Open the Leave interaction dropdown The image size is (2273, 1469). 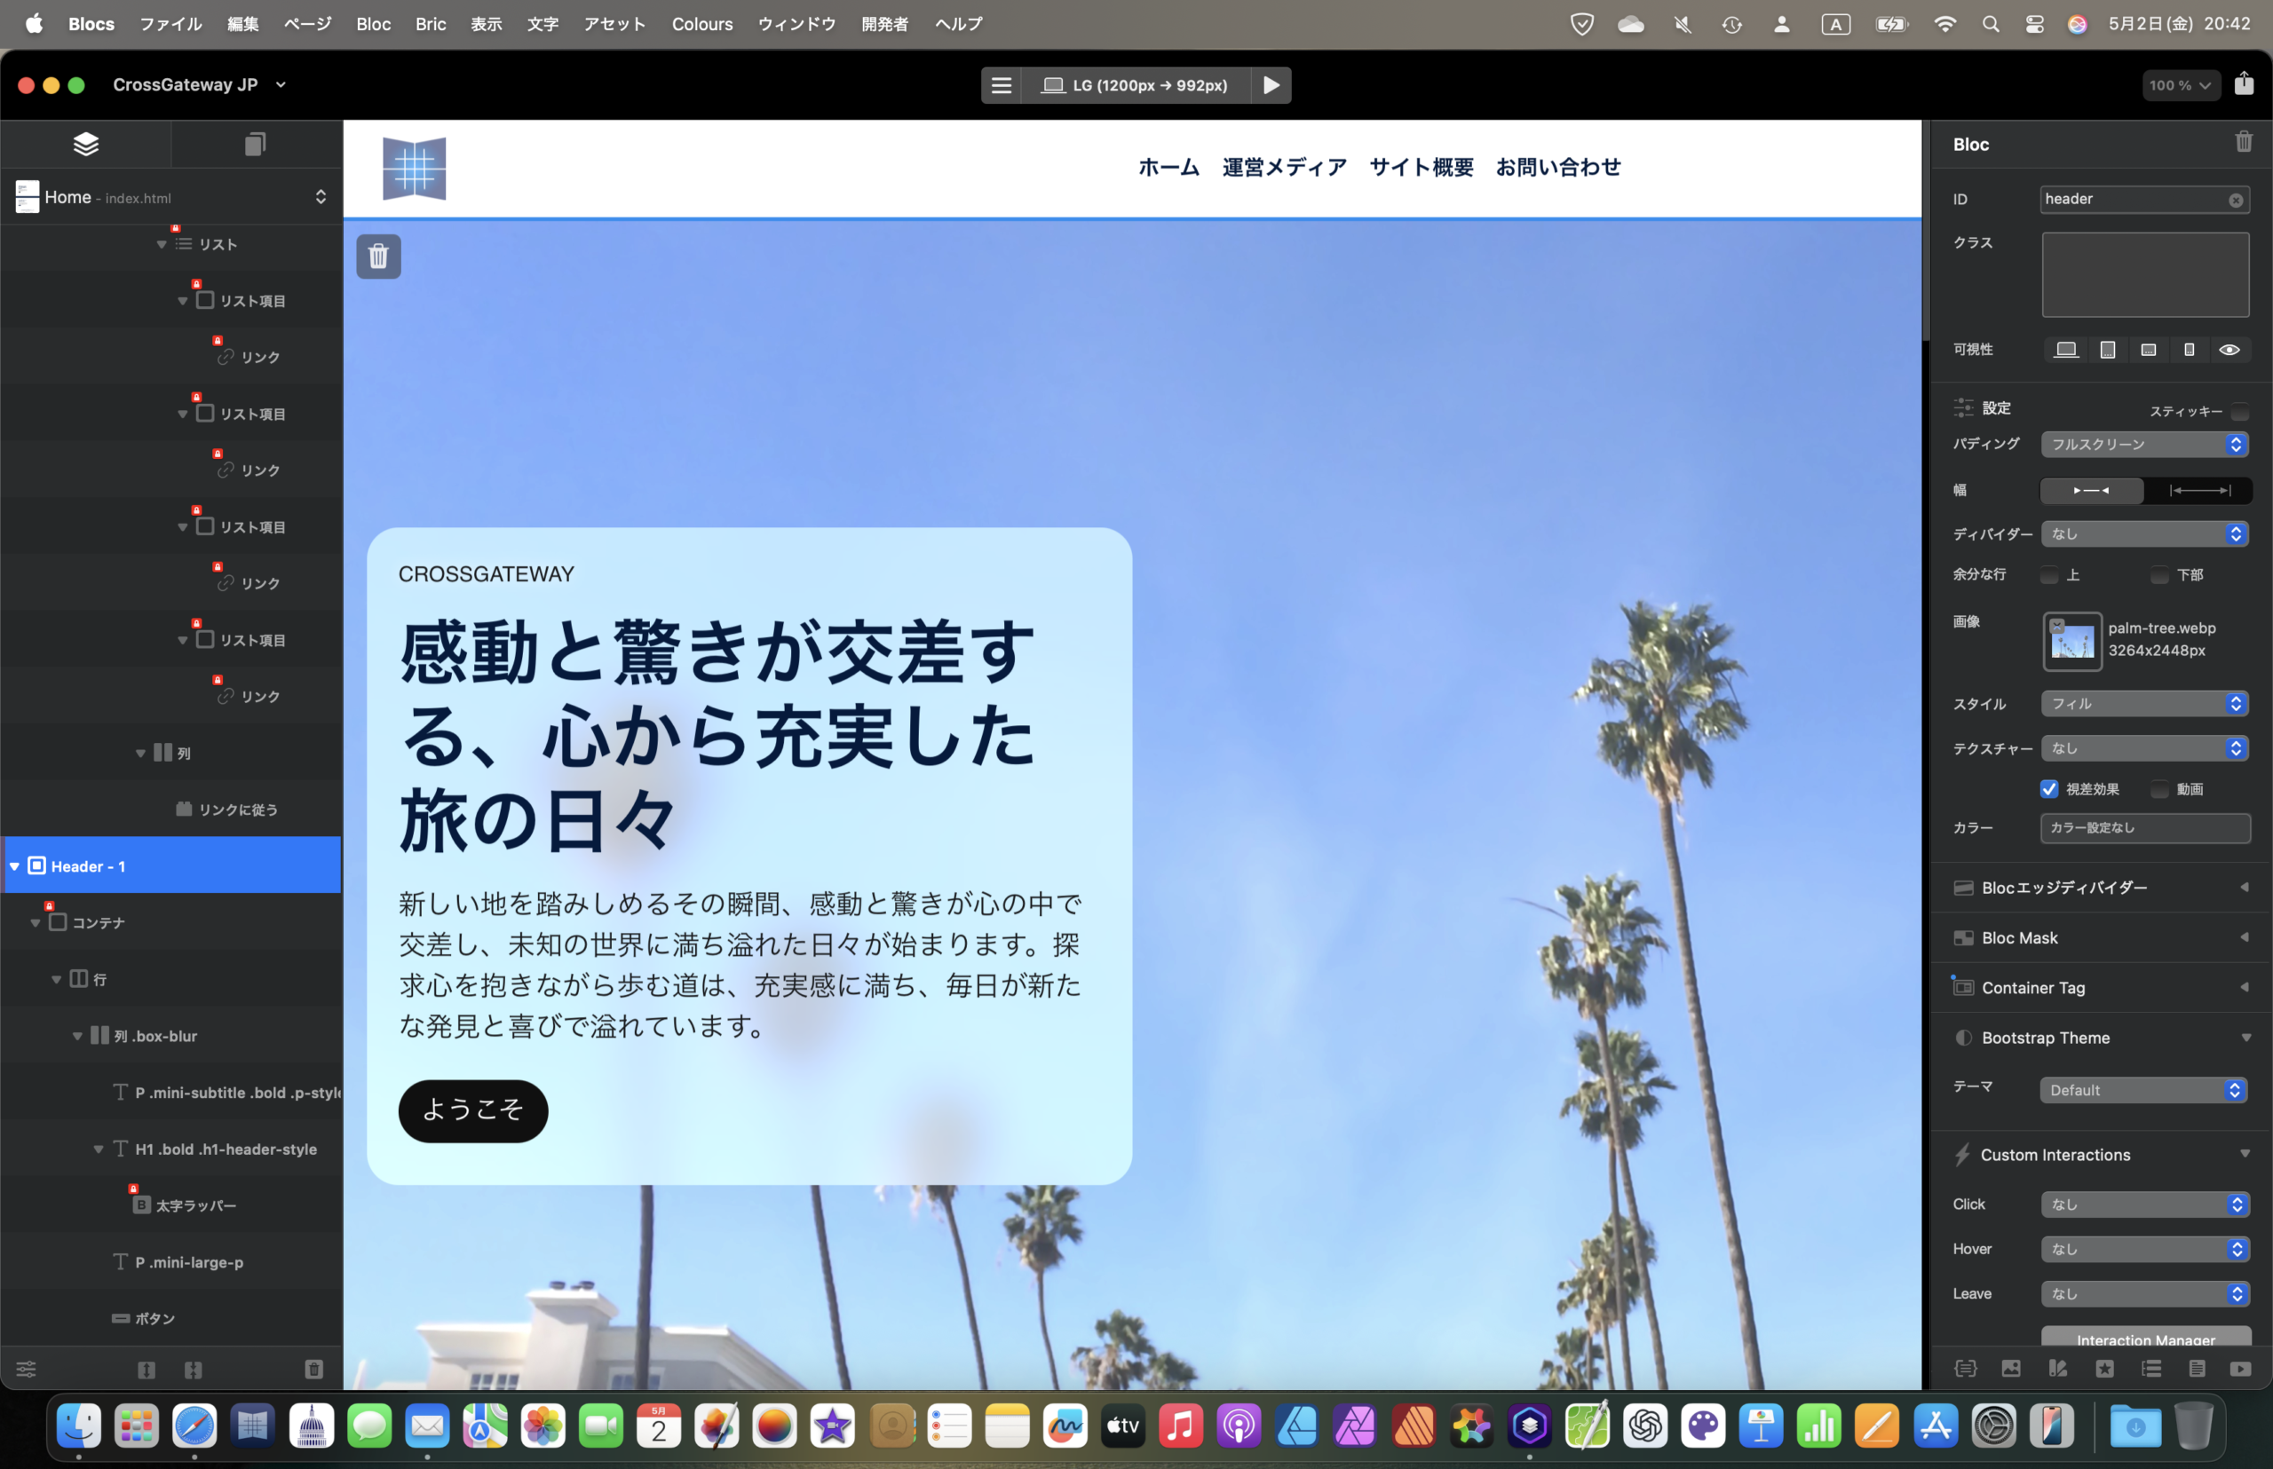click(x=2145, y=1294)
